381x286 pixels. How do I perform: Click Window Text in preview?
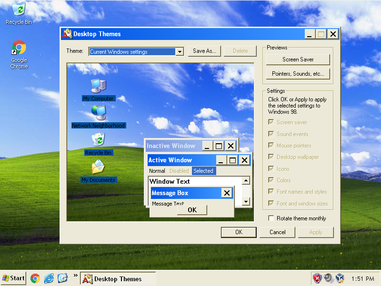170,181
